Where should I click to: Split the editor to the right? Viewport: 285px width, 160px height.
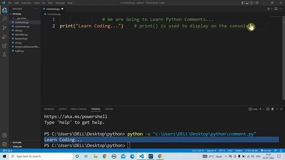[x=276, y=9]
